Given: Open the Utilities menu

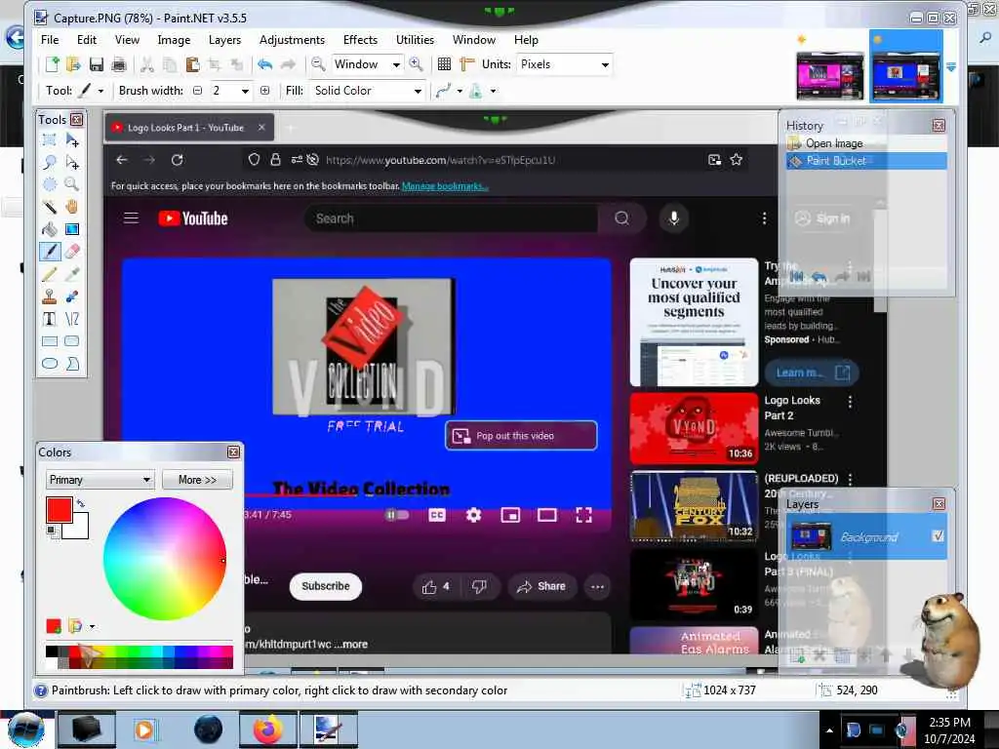Looking at the screenshot, I should click(415, 40).
